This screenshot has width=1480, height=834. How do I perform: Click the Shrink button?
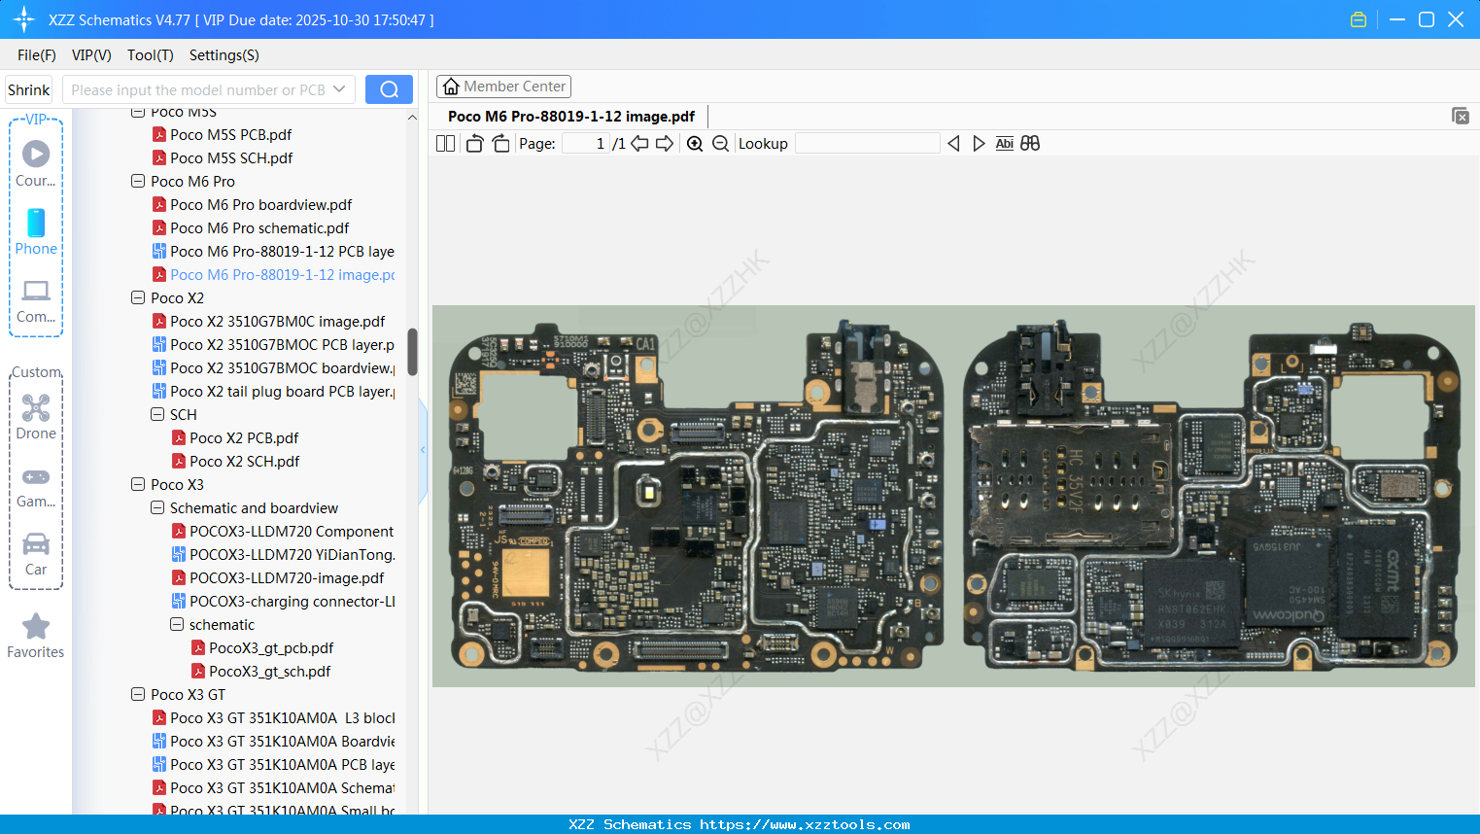click(x=29, y=89)
